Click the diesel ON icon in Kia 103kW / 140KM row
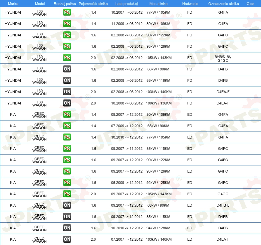 tap(67, 239)
